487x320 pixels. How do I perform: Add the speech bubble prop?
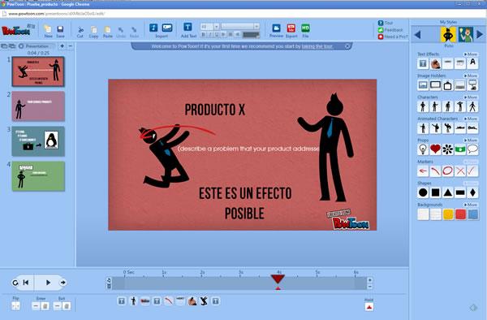pyautogui.click(x=472, y=149)
